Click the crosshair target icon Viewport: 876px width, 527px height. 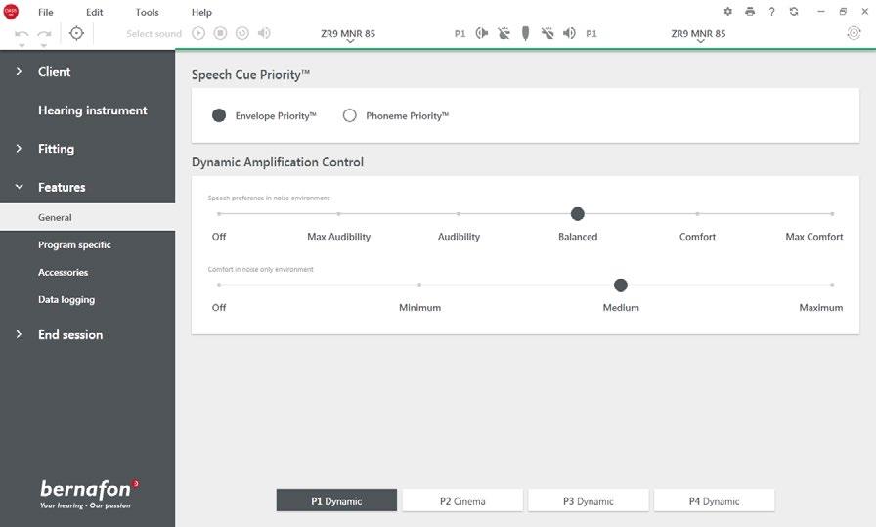pos(76,33)
